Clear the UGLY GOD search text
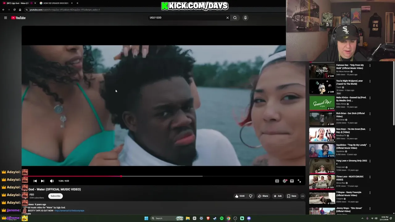395x222 pixels. coord(227,18)
